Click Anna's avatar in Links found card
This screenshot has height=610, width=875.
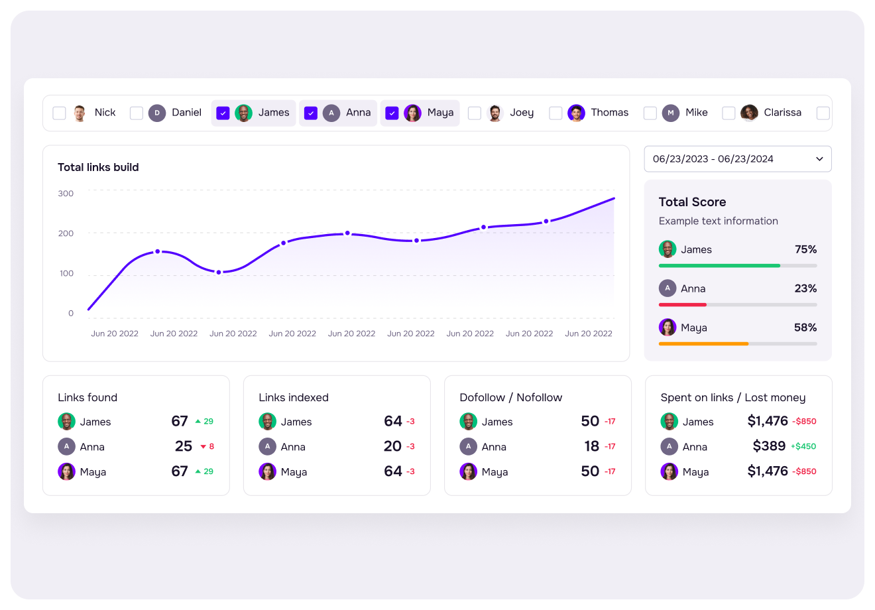click(66, 447)
